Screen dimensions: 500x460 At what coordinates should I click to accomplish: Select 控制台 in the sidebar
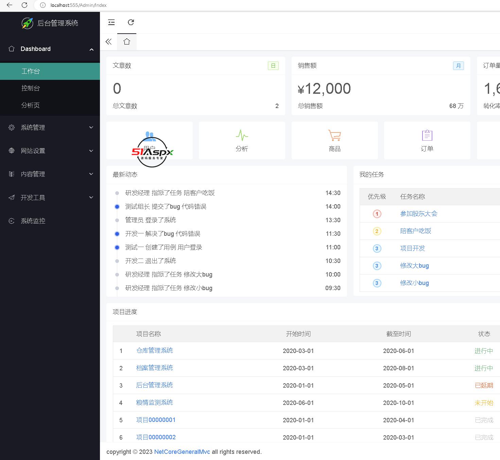coord(31,88)
